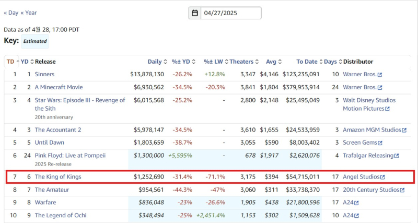Open The King of Kings release page
The height and width of the screenshot is (223, 418).
coord(57,177)
